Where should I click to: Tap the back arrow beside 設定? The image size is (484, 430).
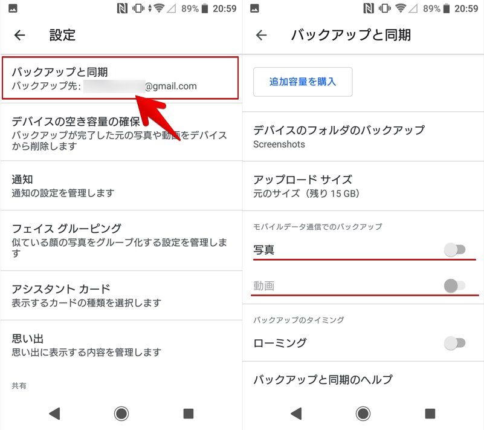tap(20, 35)
